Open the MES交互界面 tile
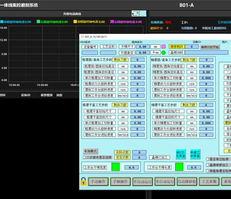The width and height of the screenshot is (231, 199). [x=180, y=154]
